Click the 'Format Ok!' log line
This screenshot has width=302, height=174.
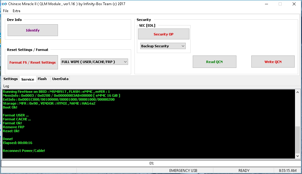point(12,123)
